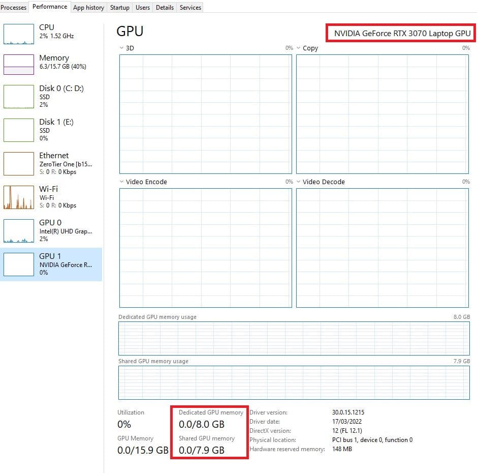Click the ZeroTier One adapter name
This screenshot has width=477, height=473.
tap(66, 164)
